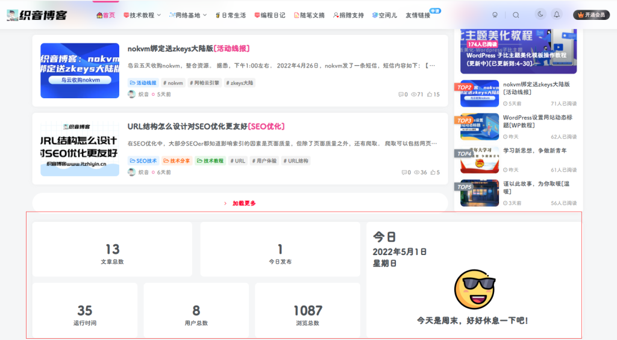Select the SEO技术 category tag

143,160
